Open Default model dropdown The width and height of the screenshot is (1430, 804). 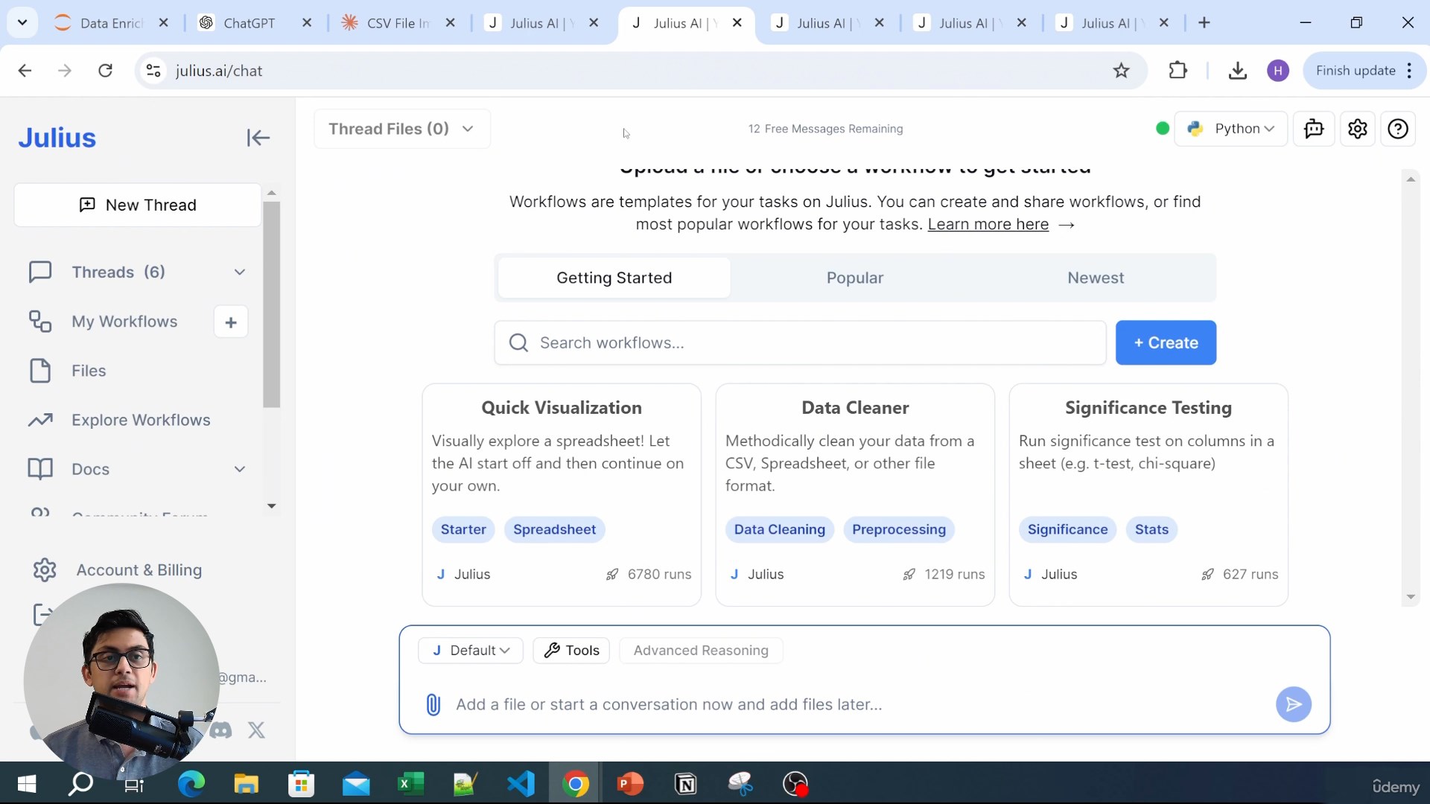pos(471,651)
